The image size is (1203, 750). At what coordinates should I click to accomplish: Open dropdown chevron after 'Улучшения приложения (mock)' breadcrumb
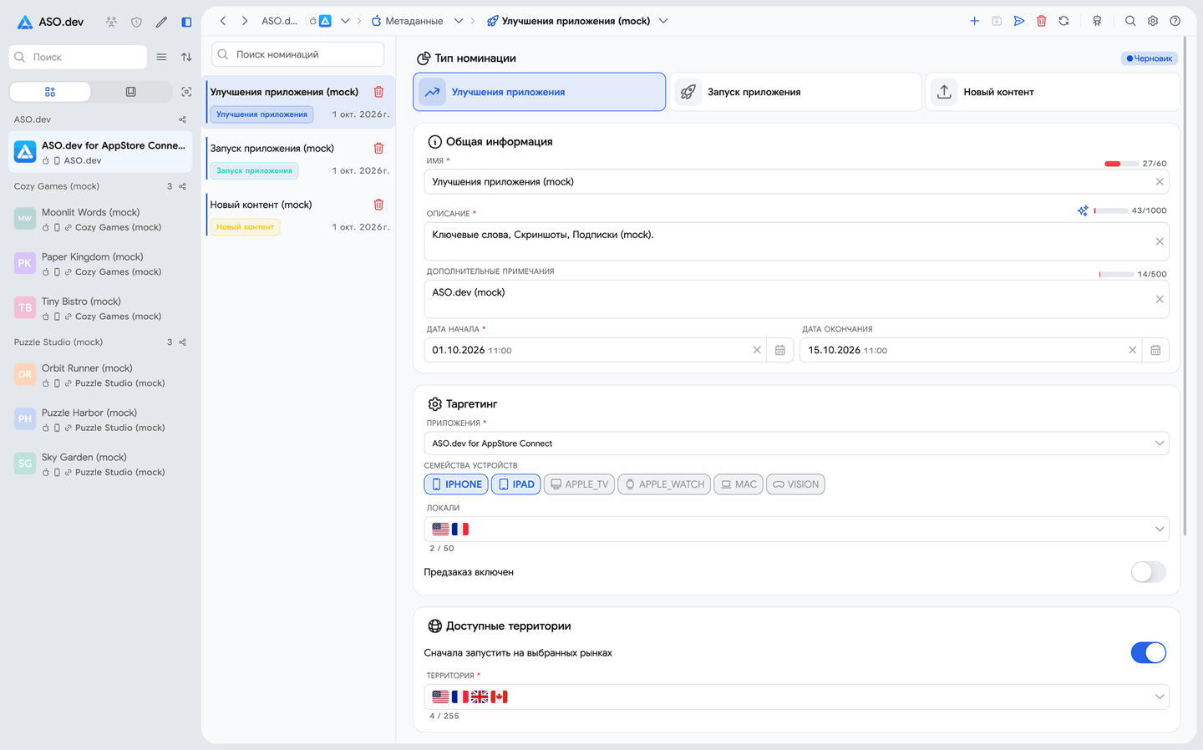click(663, 21)
